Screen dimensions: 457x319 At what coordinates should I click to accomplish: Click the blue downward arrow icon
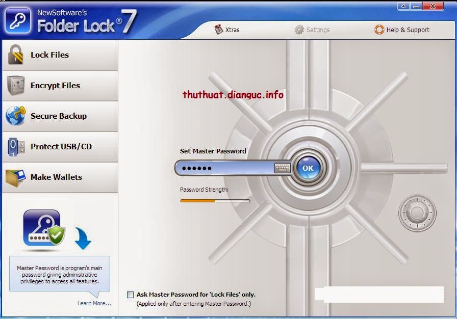[83, 238]
